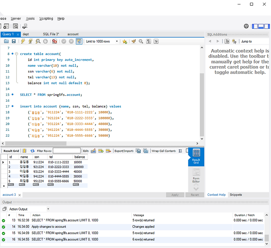The height and width of the screenshot is (248, 271).
Task: Click the insert new row grid icon
Action: tap(100, 151)
